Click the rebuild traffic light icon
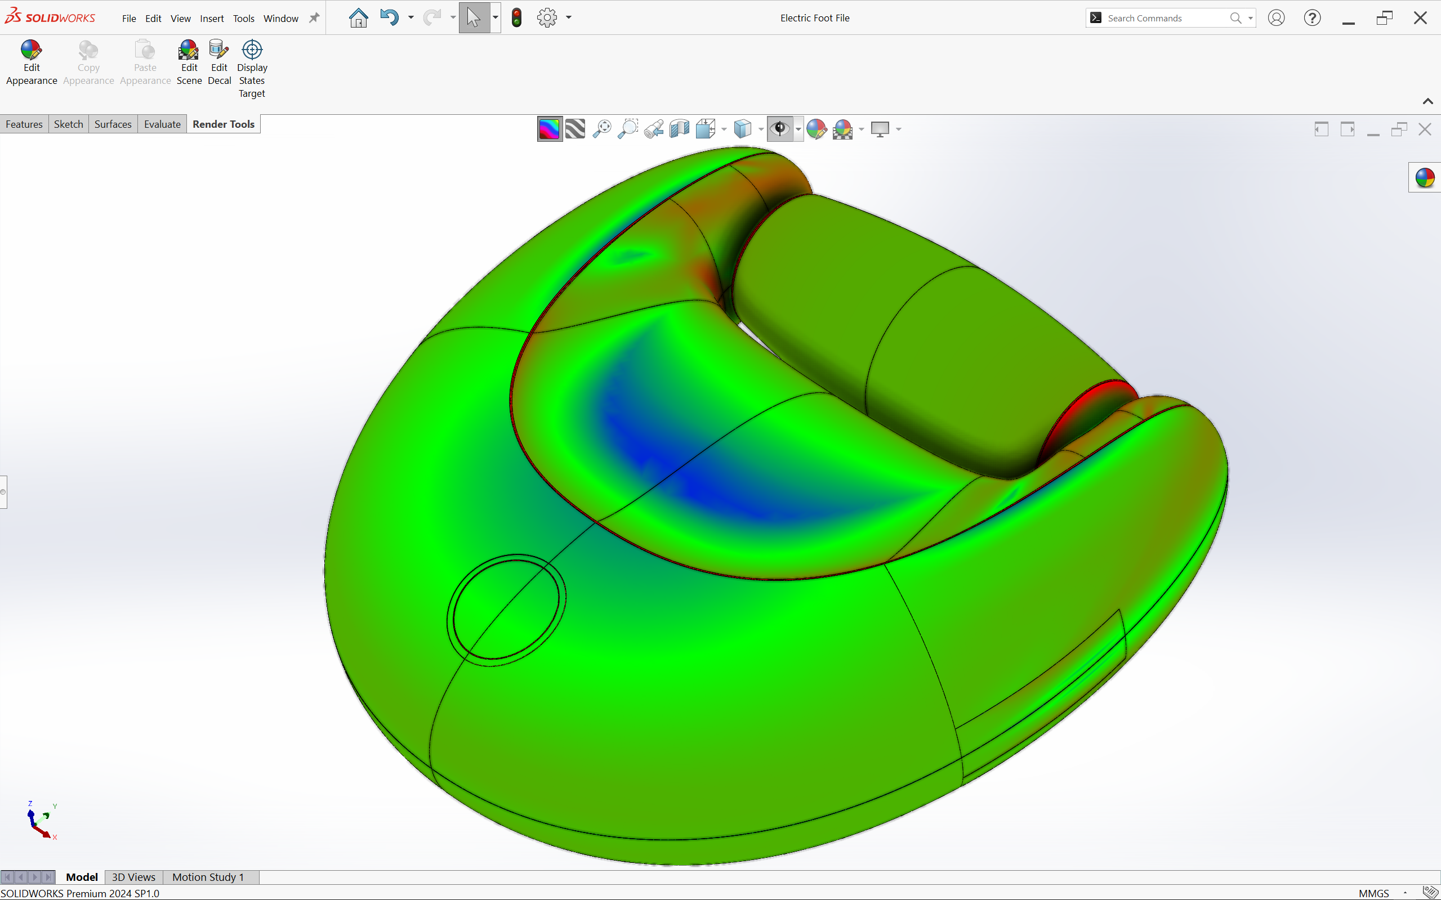Image resolution: width=1441 pixels, height=900 pixels. pyautogui.click(x=516, y=18)
